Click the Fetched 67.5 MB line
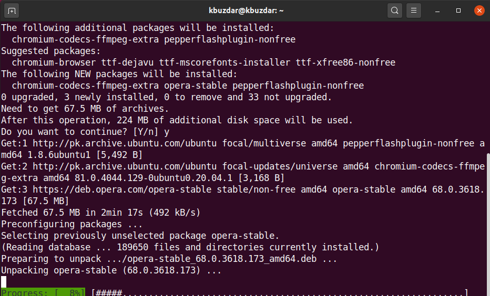The height and width of the screenshot is (296, 490). [x=100, y=213]
